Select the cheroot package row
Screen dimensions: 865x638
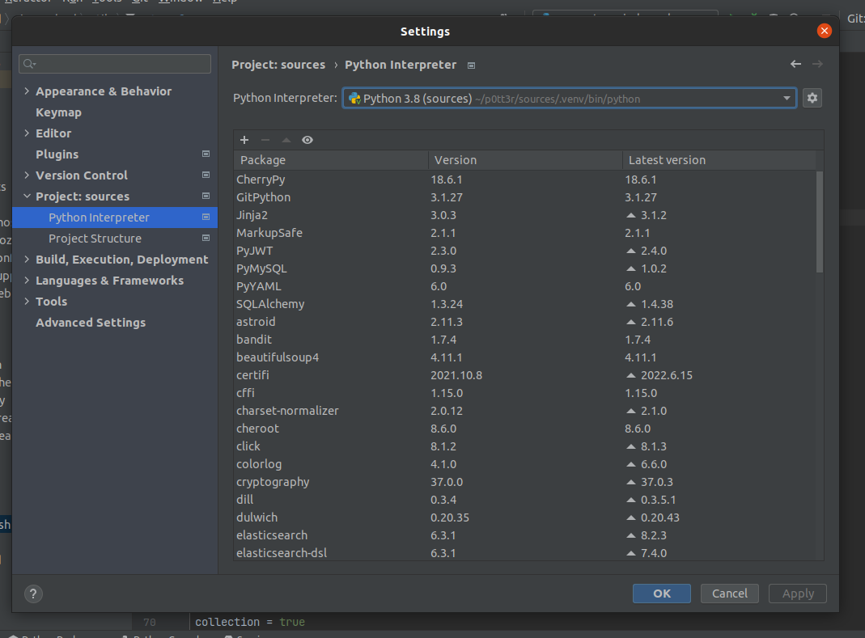[524, 429]
